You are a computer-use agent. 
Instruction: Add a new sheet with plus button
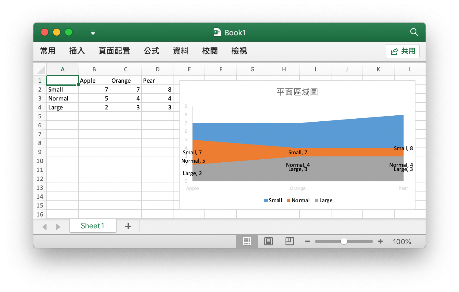click(128, 226)
